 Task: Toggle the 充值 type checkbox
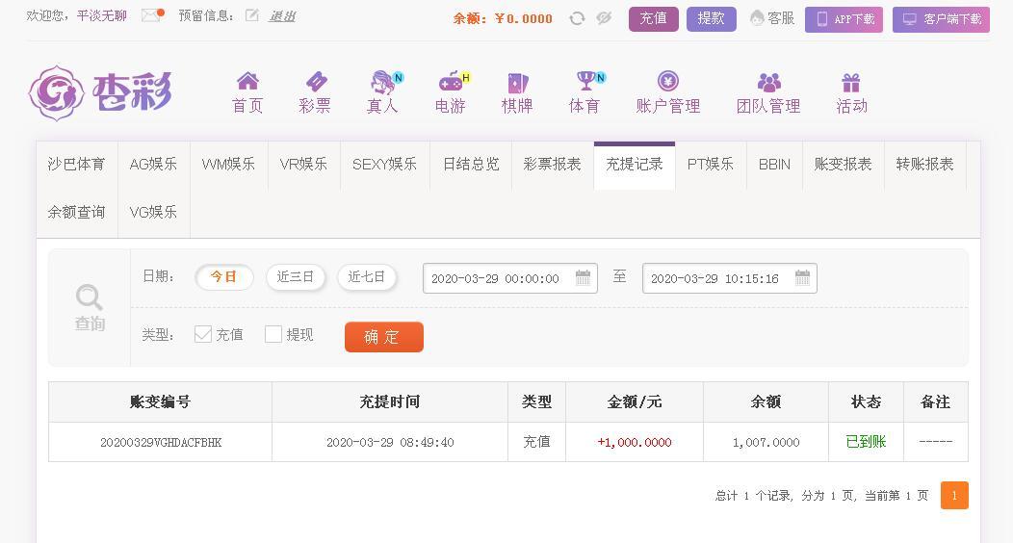click(x=203, y=334)
